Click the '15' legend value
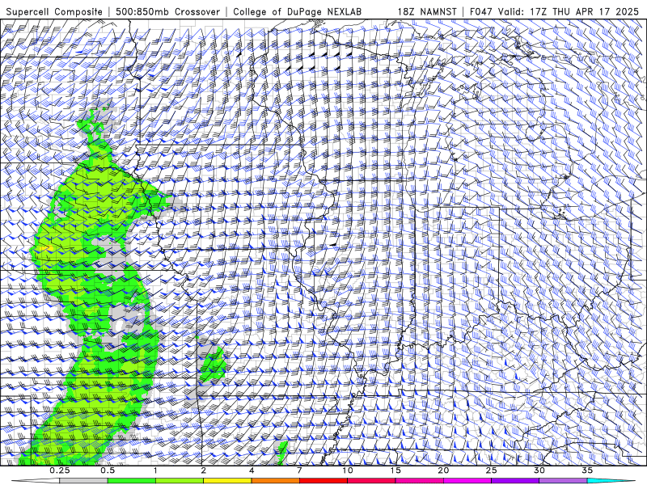Screen dimensions: 647x485 point(395,470)
